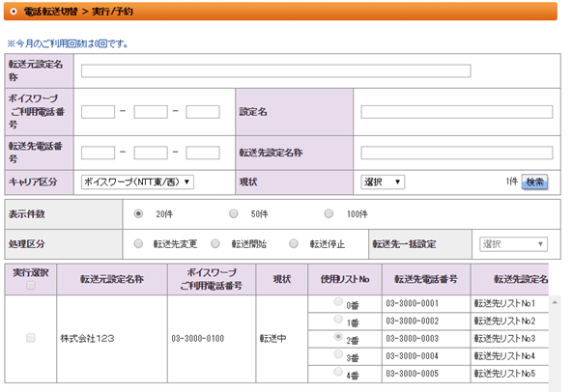Select list number 0番 radio
This screenshot has width=572, height=392.
point(338,301)
